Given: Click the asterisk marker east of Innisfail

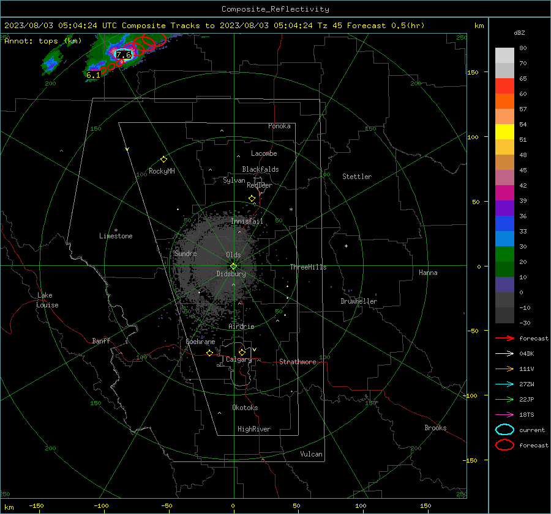Looking at the screenshot, I should [291, 210].
